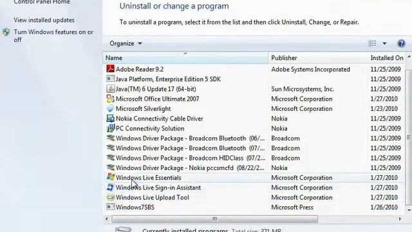Image resolution: width=412 pixels, height=232 pixels.
Task: Click the horizontal scrollbar right arrow
Action: [400, 218]
